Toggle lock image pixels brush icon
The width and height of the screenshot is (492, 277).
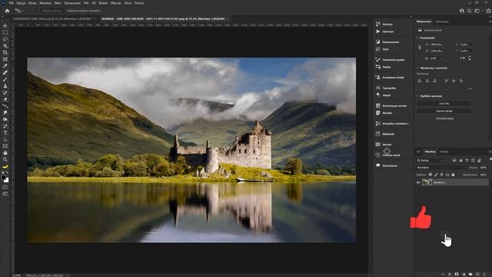tap(436, 175)
